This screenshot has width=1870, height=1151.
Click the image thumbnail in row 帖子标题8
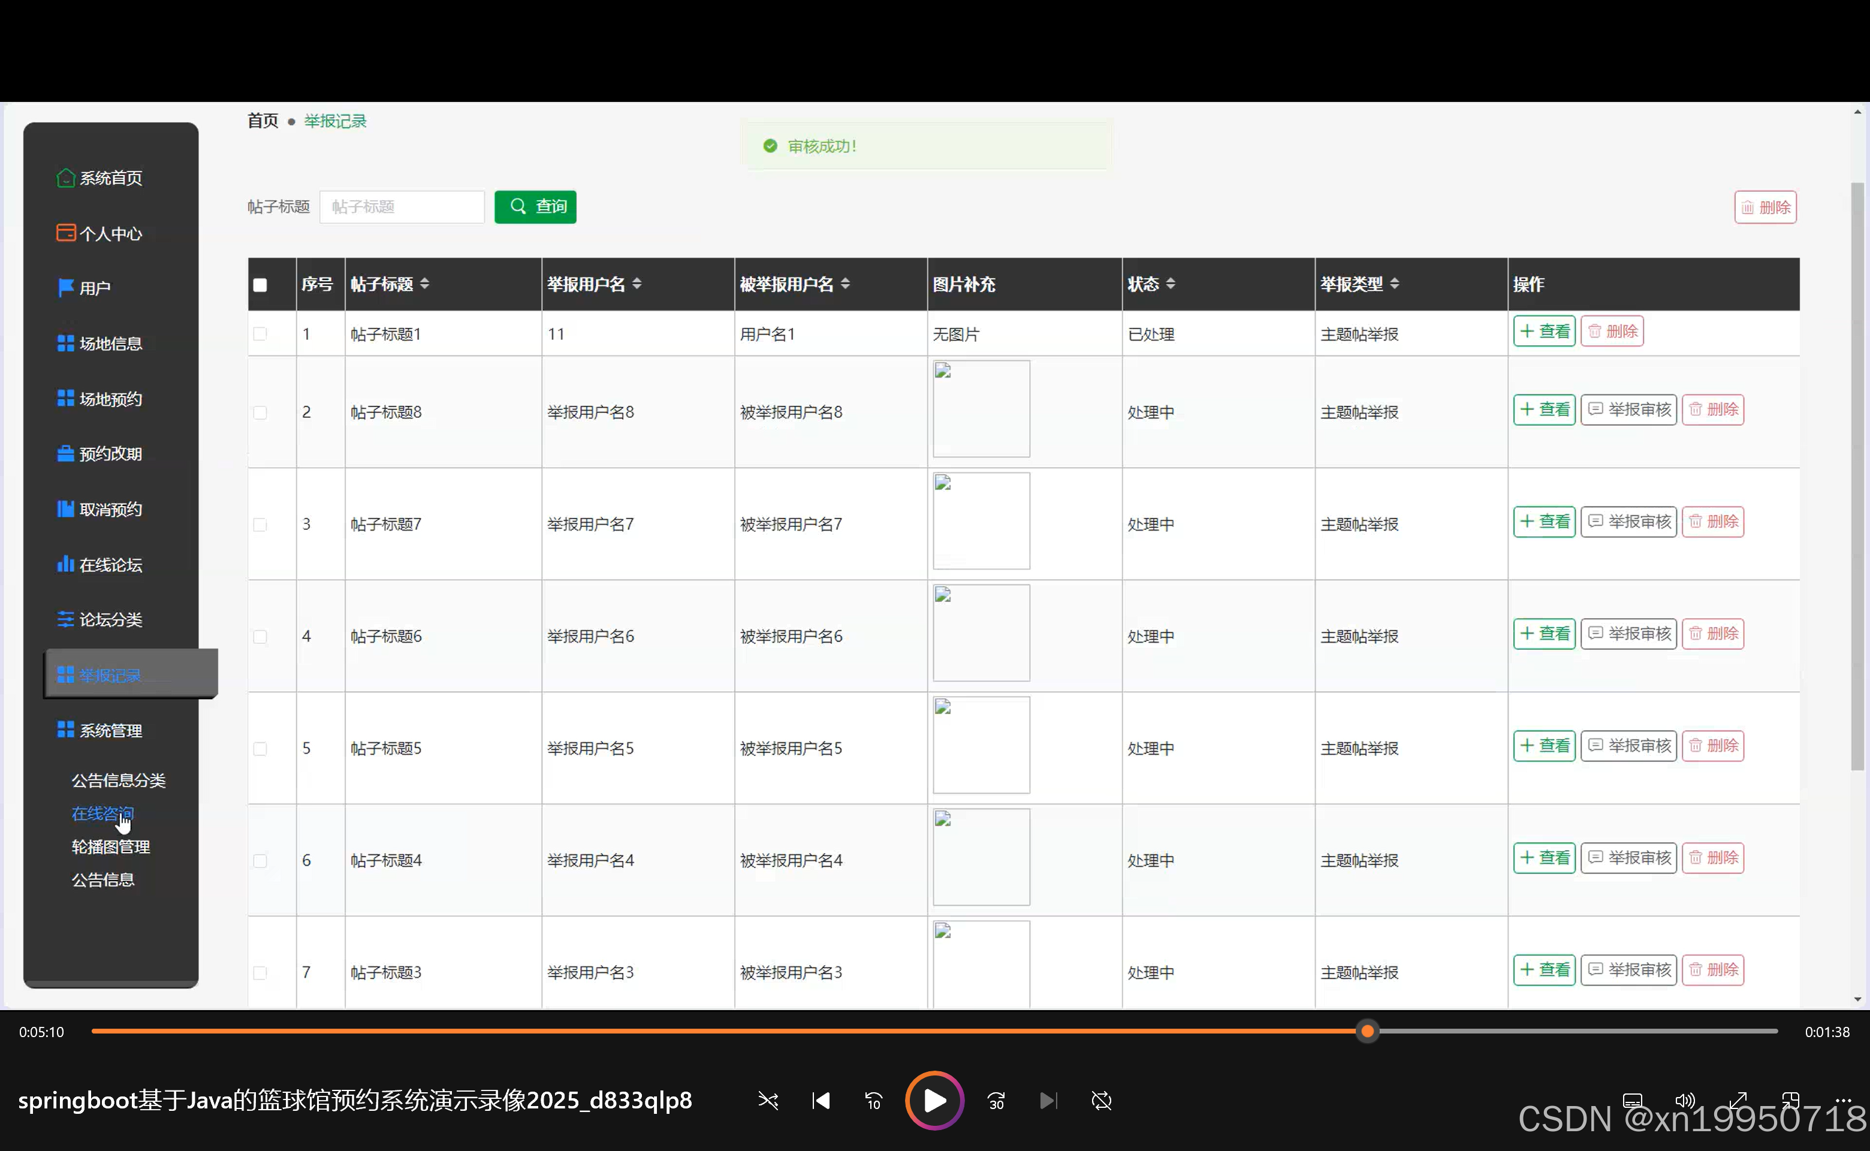pyautogui.click(x=982, y=409)
